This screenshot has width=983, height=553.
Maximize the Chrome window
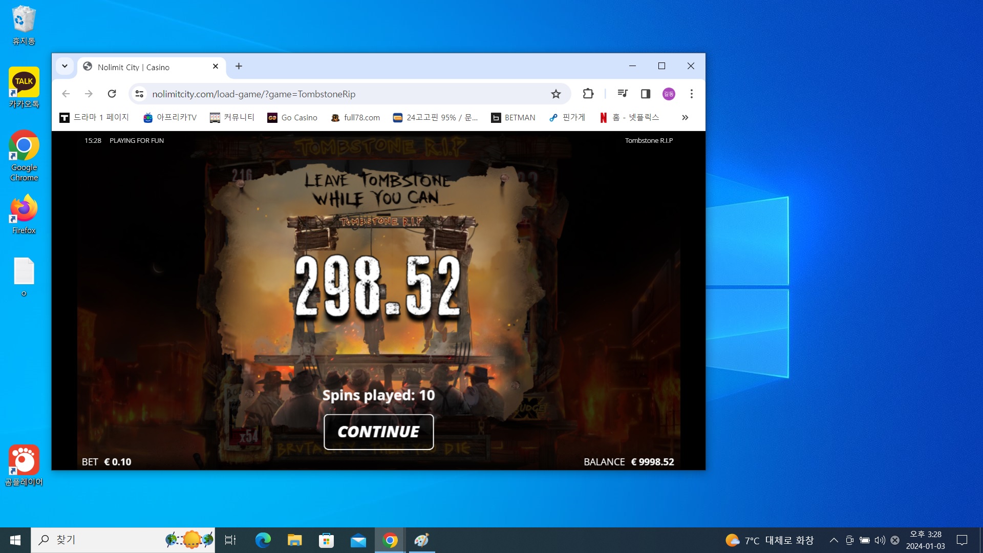pos(661,66)
